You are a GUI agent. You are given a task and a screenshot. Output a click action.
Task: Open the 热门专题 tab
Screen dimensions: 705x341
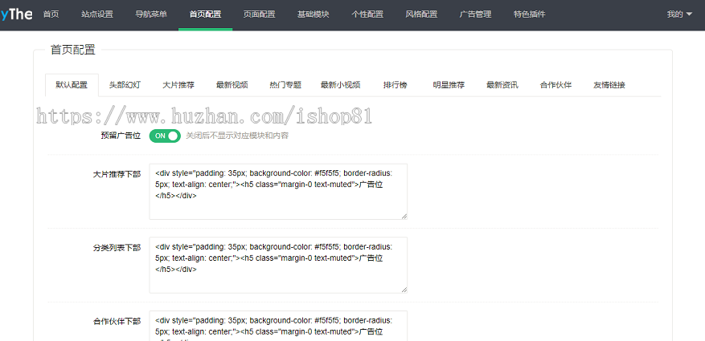pos(285,85)
